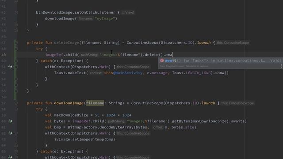Select the await() autocomplete suggestion
Screen dimensions: 283x159
pyautogui.click(x=221, y=61)
